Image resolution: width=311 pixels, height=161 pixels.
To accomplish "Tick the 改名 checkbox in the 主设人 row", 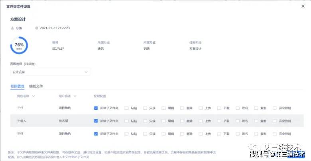I will (x=238, y=121).
